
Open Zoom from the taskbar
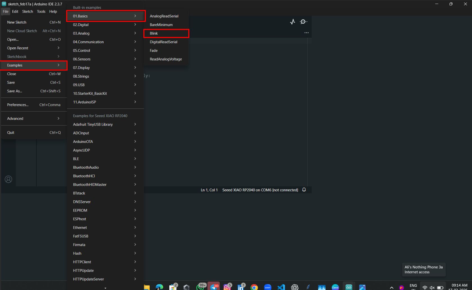(x=268, y=287)
